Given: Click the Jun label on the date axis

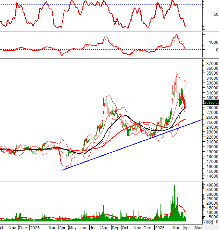Looking at the screenshot, I should 82,227.
